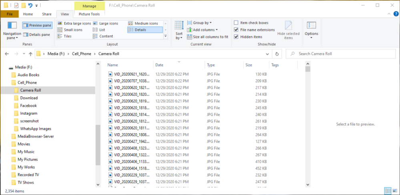400x195 pixels.
Task: Expand the layout gallery more arrow
Action: 166,36
